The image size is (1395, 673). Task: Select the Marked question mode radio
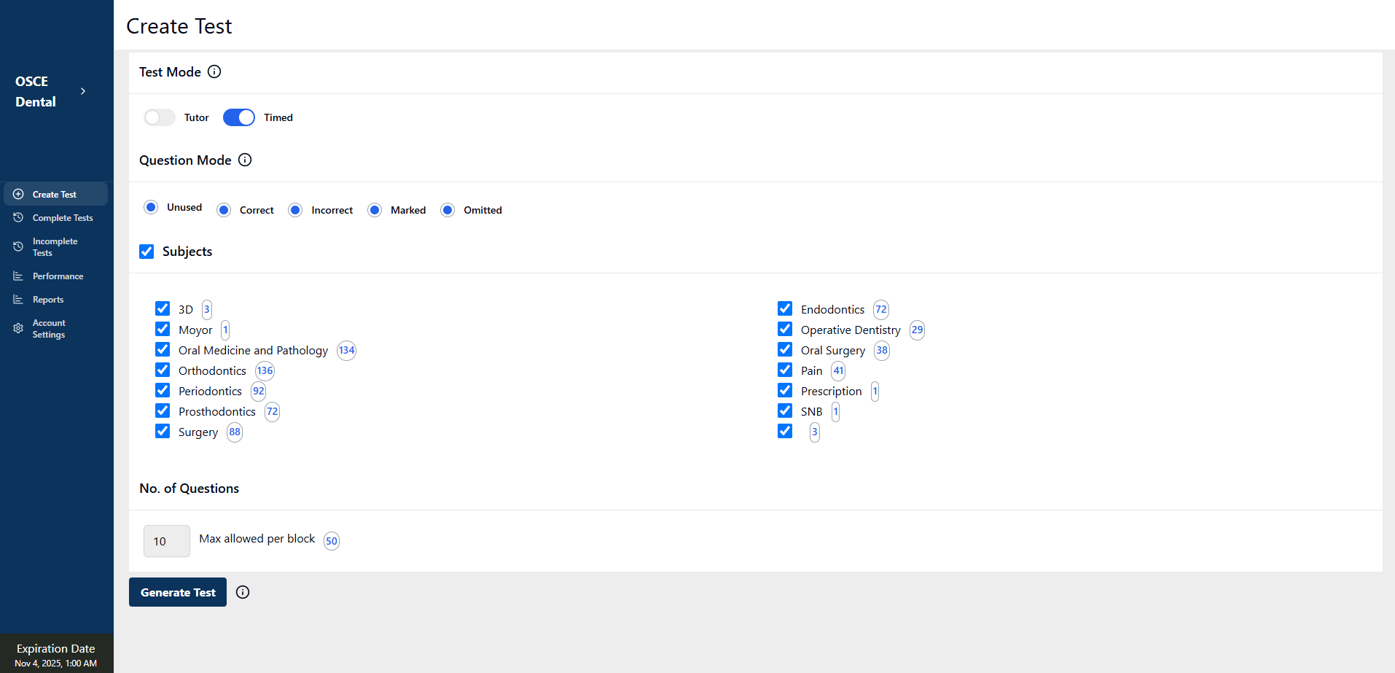(375, 210)
